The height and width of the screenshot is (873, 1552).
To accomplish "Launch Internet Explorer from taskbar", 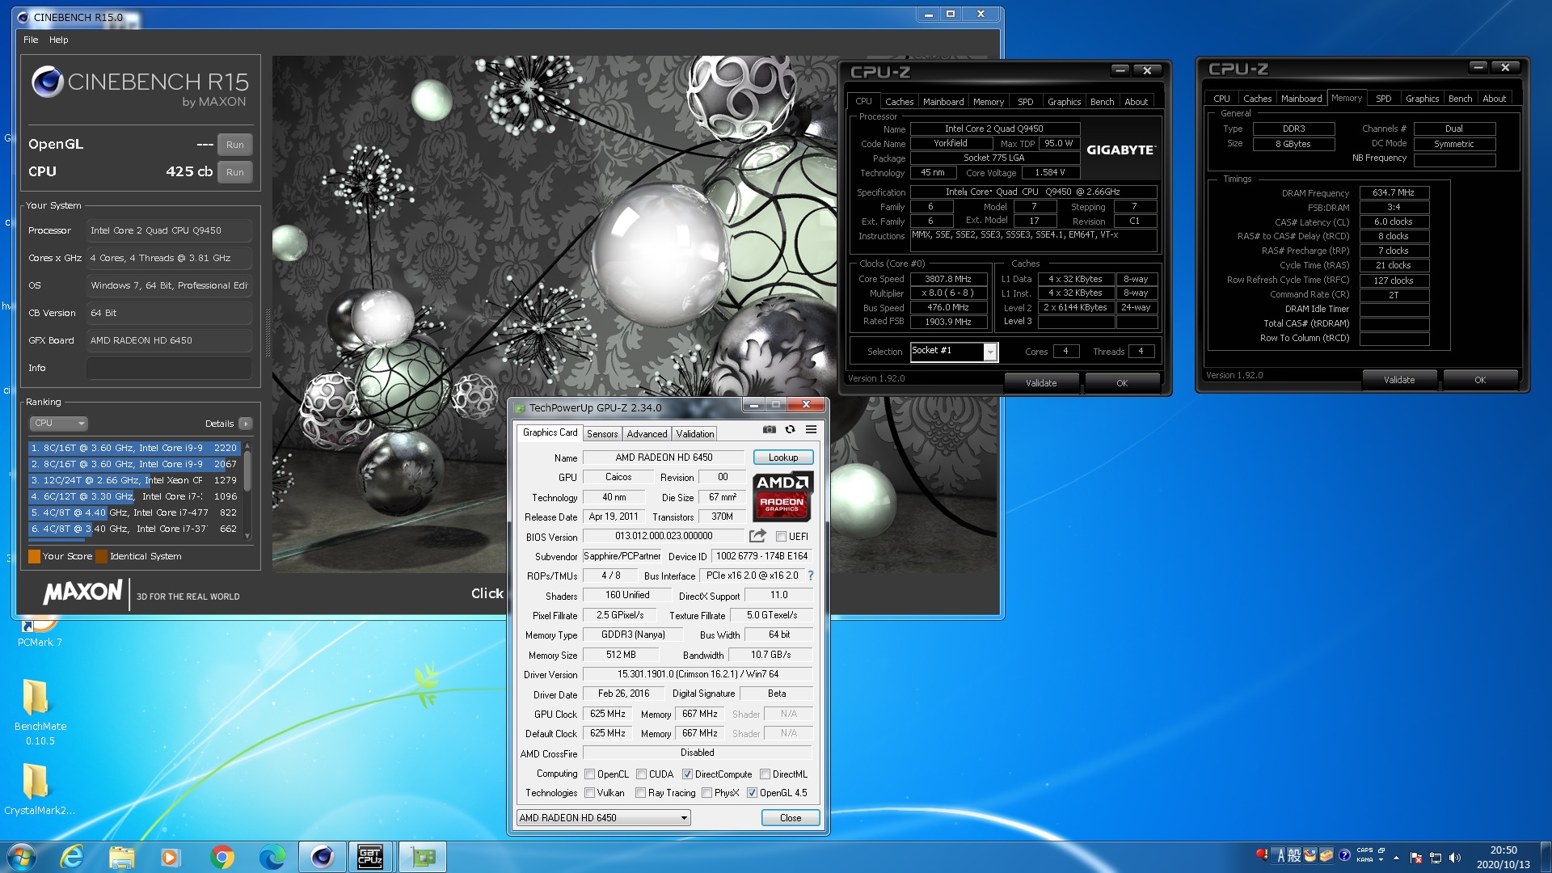I will [72, 857].
